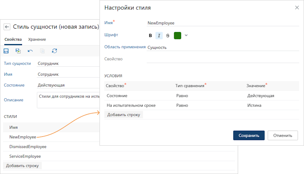The width and height of the screenshot is (304, 174).
Task: Click Добавить строку under the styles list
Action: [22, 166]
